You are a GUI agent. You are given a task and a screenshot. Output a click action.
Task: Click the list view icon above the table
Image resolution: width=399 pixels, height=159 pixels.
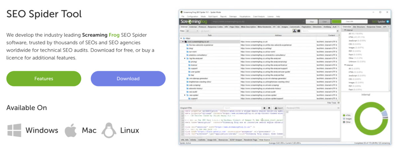tap(299, 31)
